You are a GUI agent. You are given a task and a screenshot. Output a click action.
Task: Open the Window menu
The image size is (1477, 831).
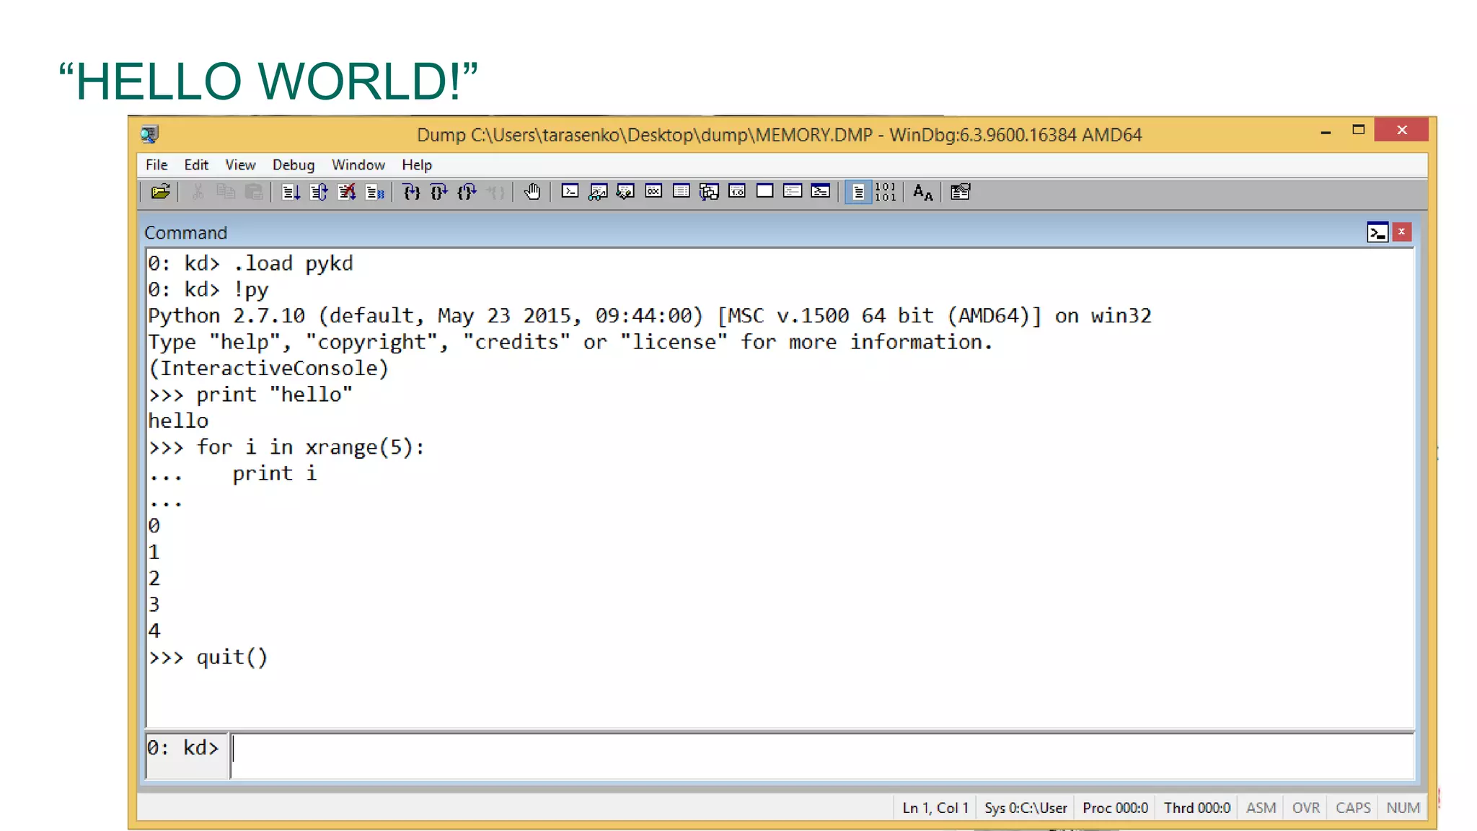[358, 165]
